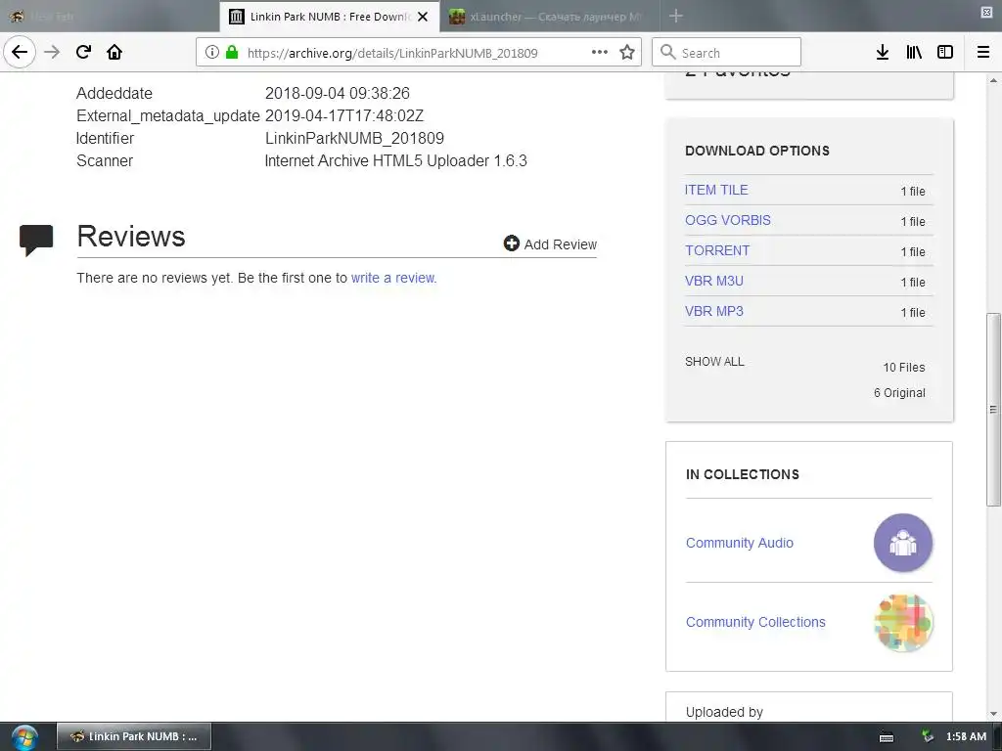Screen dimensions: 1002x751
Task: Switch to the xLauncher tab
Action: tap(550, 17)
